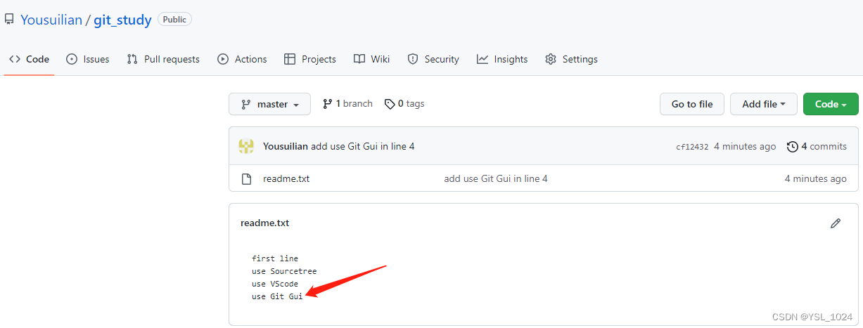The height and width of the screenshot is (328, 863).
Task: Click the Public visibility badge
Action: click(x=174, y=20)
